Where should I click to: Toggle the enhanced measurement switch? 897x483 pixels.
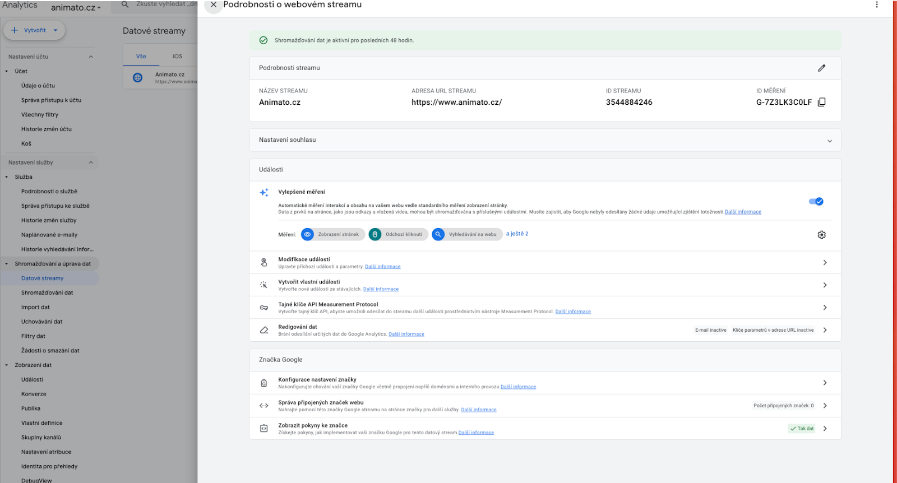point(816,201)
